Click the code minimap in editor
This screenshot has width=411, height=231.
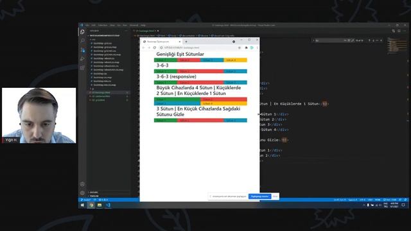(397, 46)
